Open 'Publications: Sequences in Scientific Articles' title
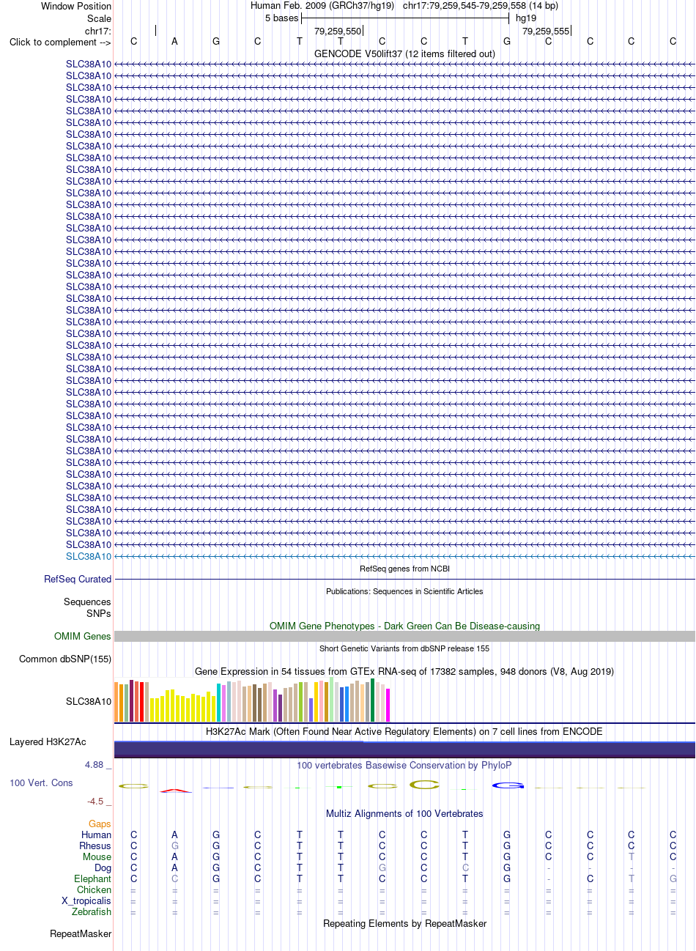696x951 pixels. click(404, 591)
